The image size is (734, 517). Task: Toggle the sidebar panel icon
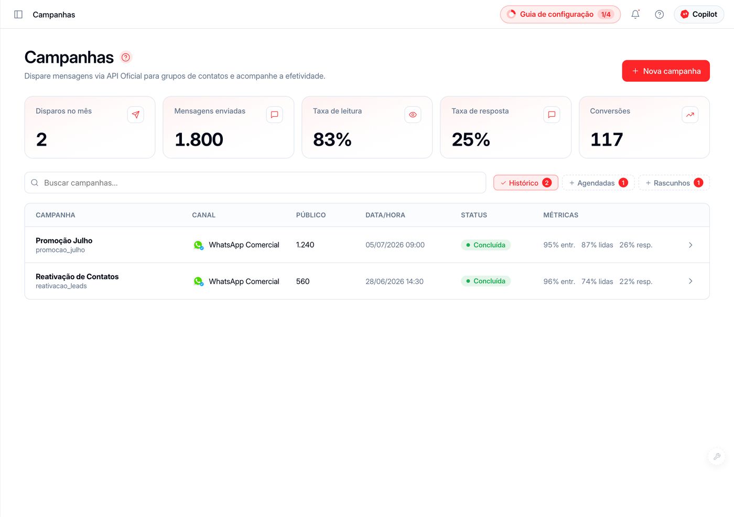click(x=18, y=15)
